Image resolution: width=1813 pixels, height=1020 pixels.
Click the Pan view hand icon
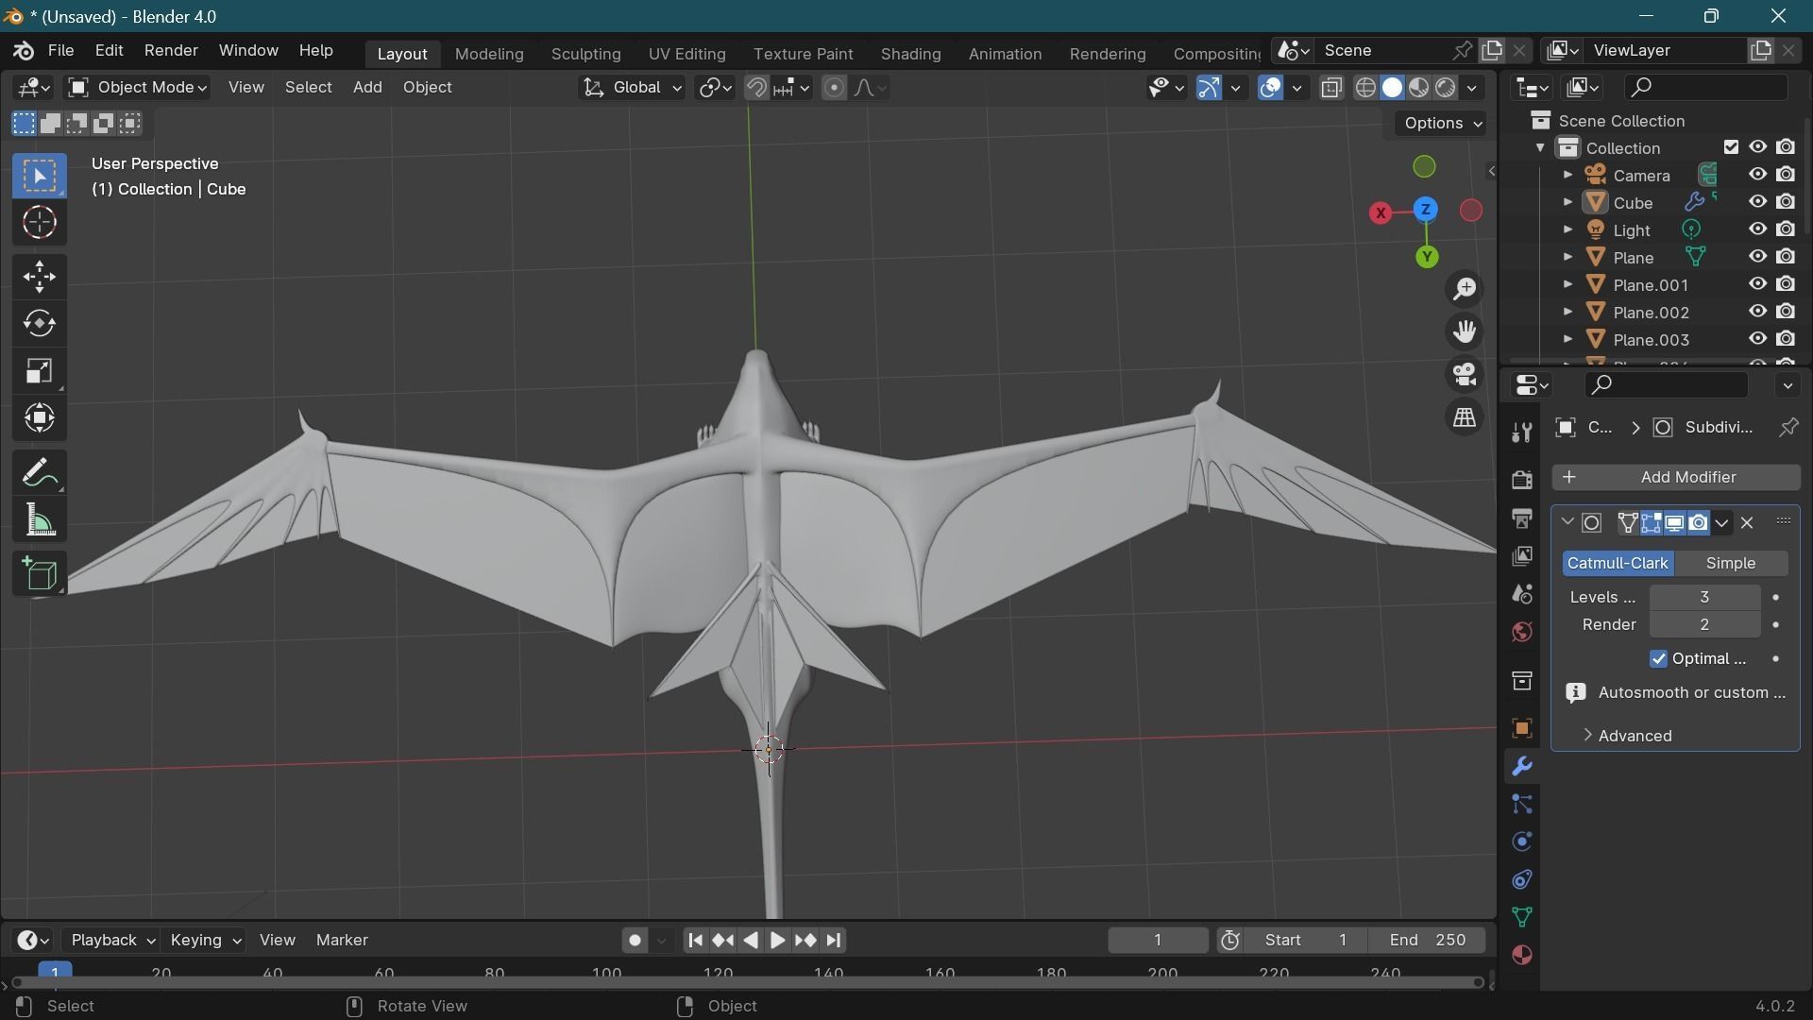coord(1465,331)
